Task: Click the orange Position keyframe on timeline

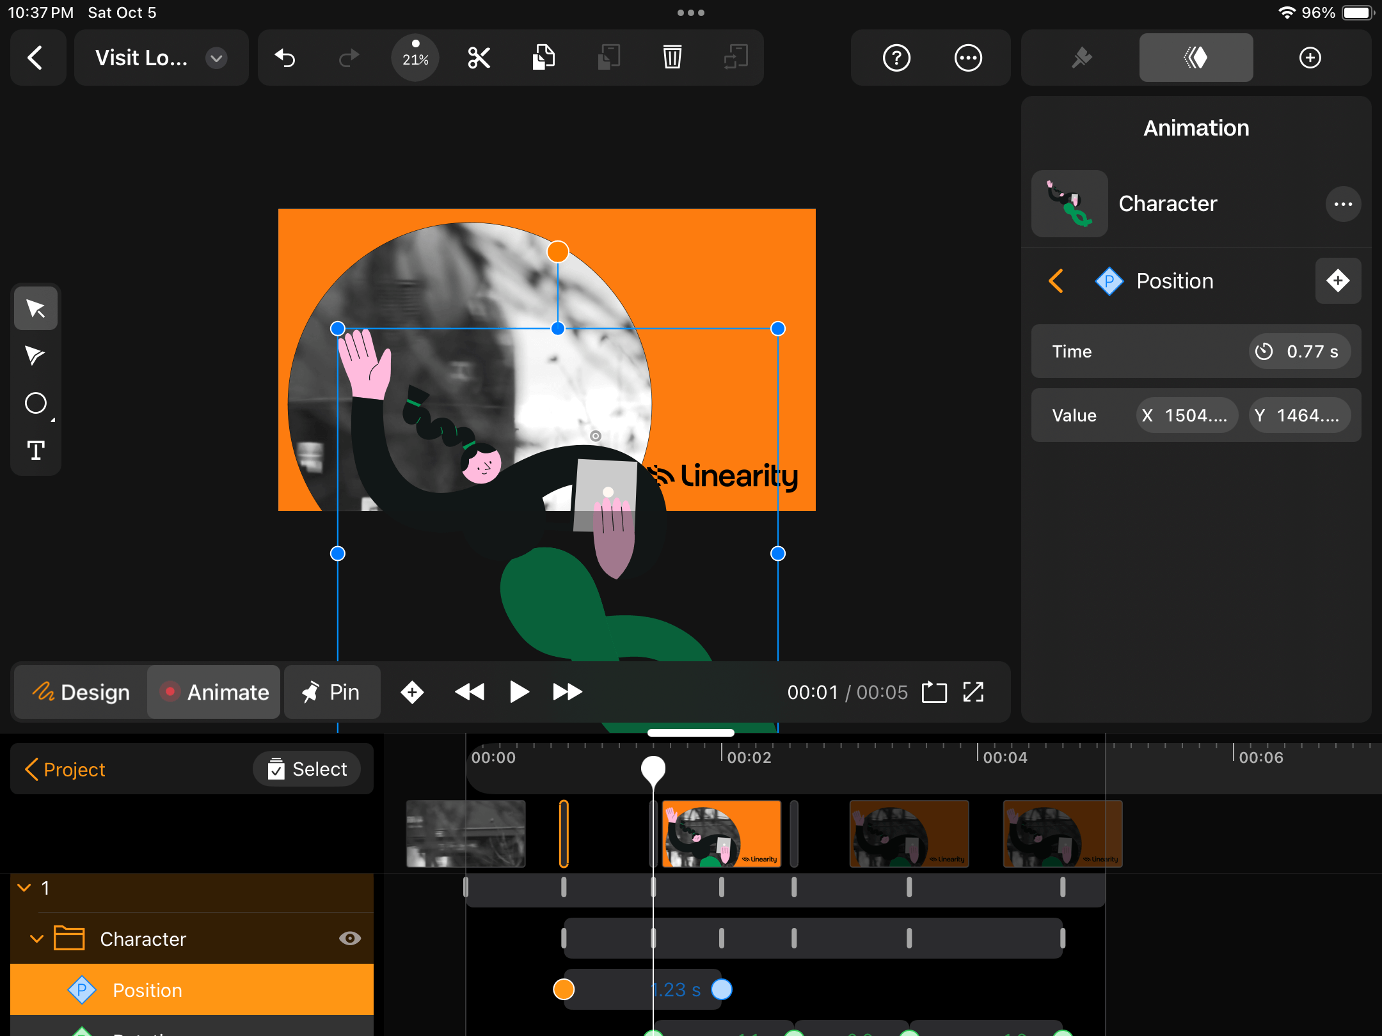Action: (x=564, y=989)
